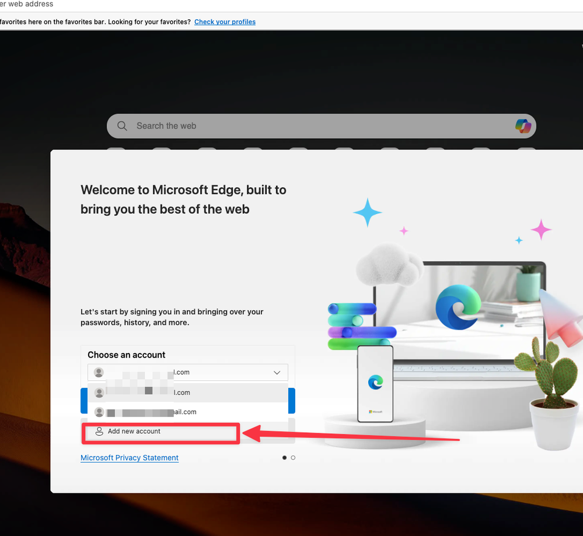Open the Microsoft Privacy Statement link
The height and width of the screenshot is (536, 583).
130,458
